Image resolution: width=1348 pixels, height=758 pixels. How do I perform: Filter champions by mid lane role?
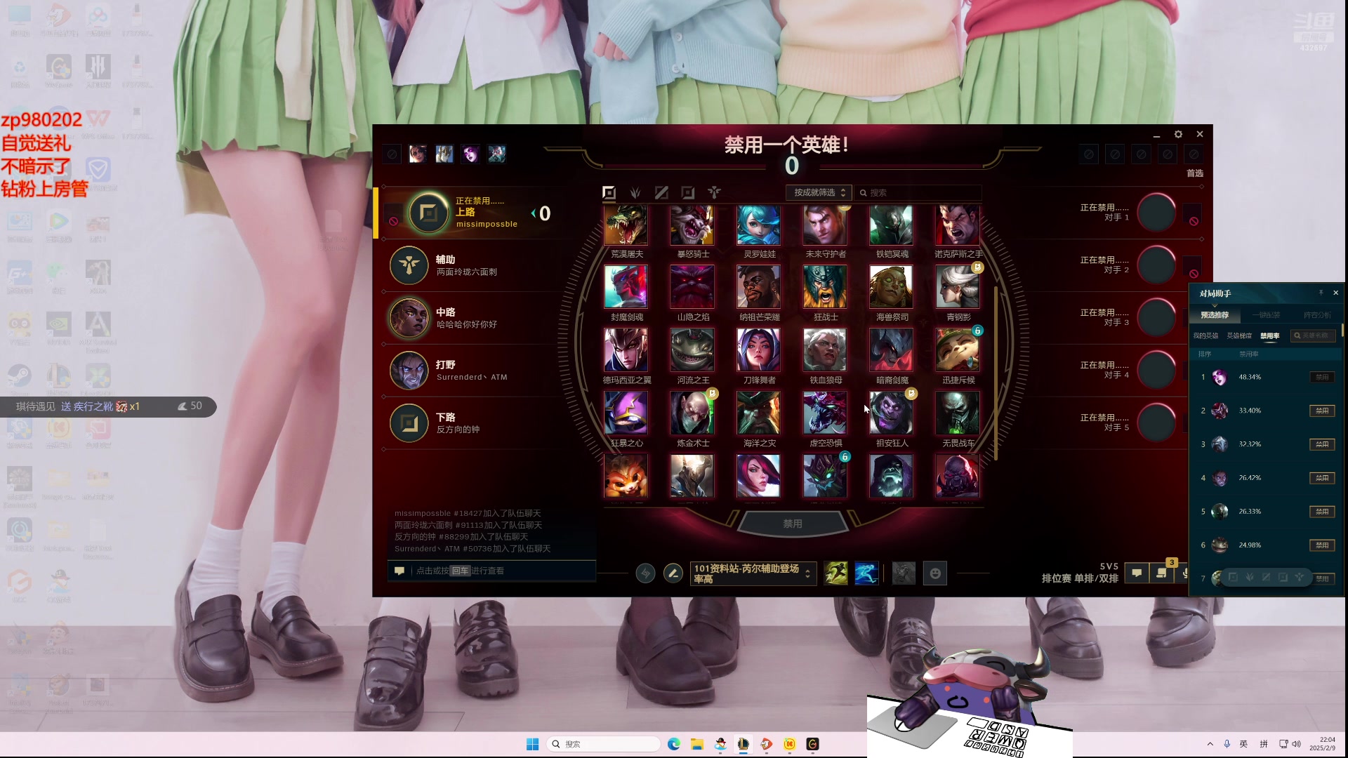661,192
